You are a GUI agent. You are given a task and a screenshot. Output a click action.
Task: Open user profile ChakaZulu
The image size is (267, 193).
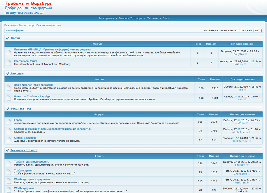240,174
